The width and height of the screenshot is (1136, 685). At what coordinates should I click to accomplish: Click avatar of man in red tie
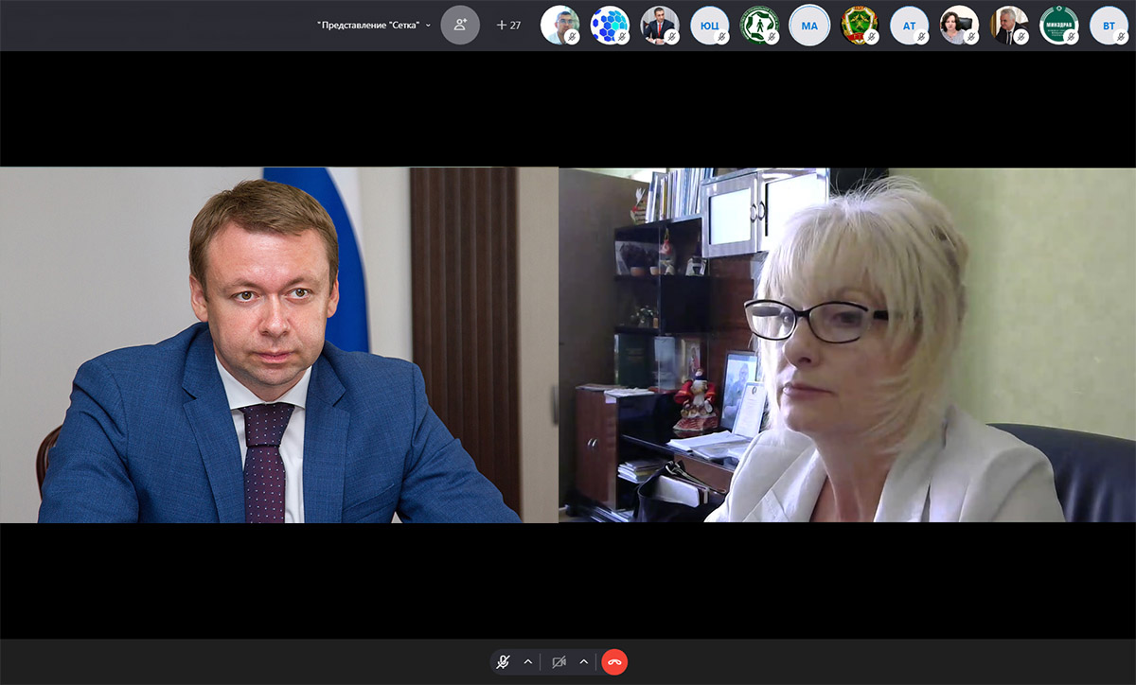click(x=659, y=26)
